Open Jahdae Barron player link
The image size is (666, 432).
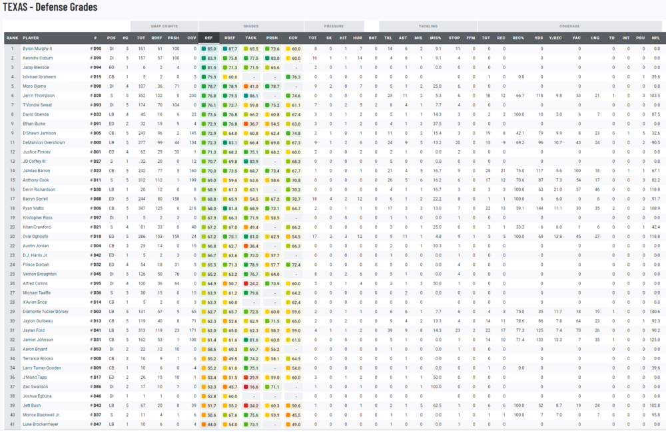point(37,171)
